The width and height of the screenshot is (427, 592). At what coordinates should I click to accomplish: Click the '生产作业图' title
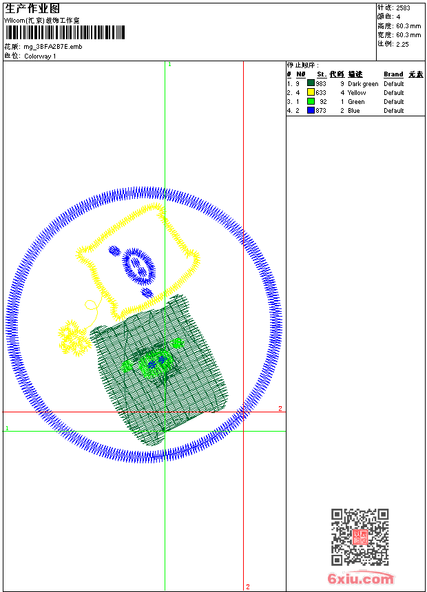(32, 9)
